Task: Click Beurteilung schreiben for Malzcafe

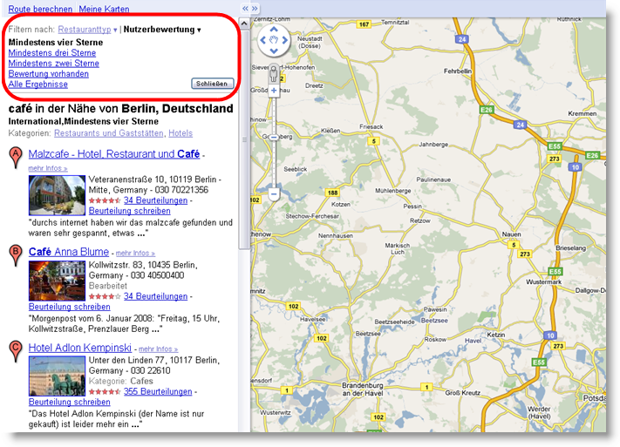Action: tap(130, 211)
